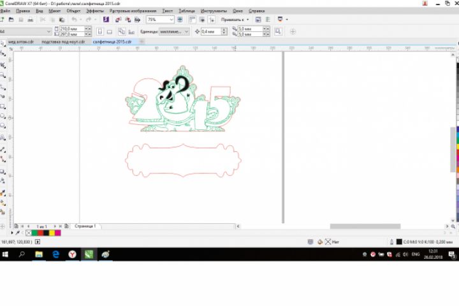Click the full-screen preview icon
The width and height of the screenshot is (459, 306).
(180, 20)
